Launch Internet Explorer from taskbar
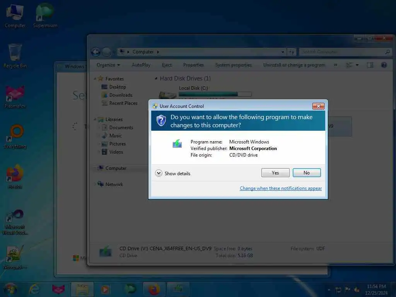The width and height of the screenshot is (396, 297). click(x=34, y=289)
